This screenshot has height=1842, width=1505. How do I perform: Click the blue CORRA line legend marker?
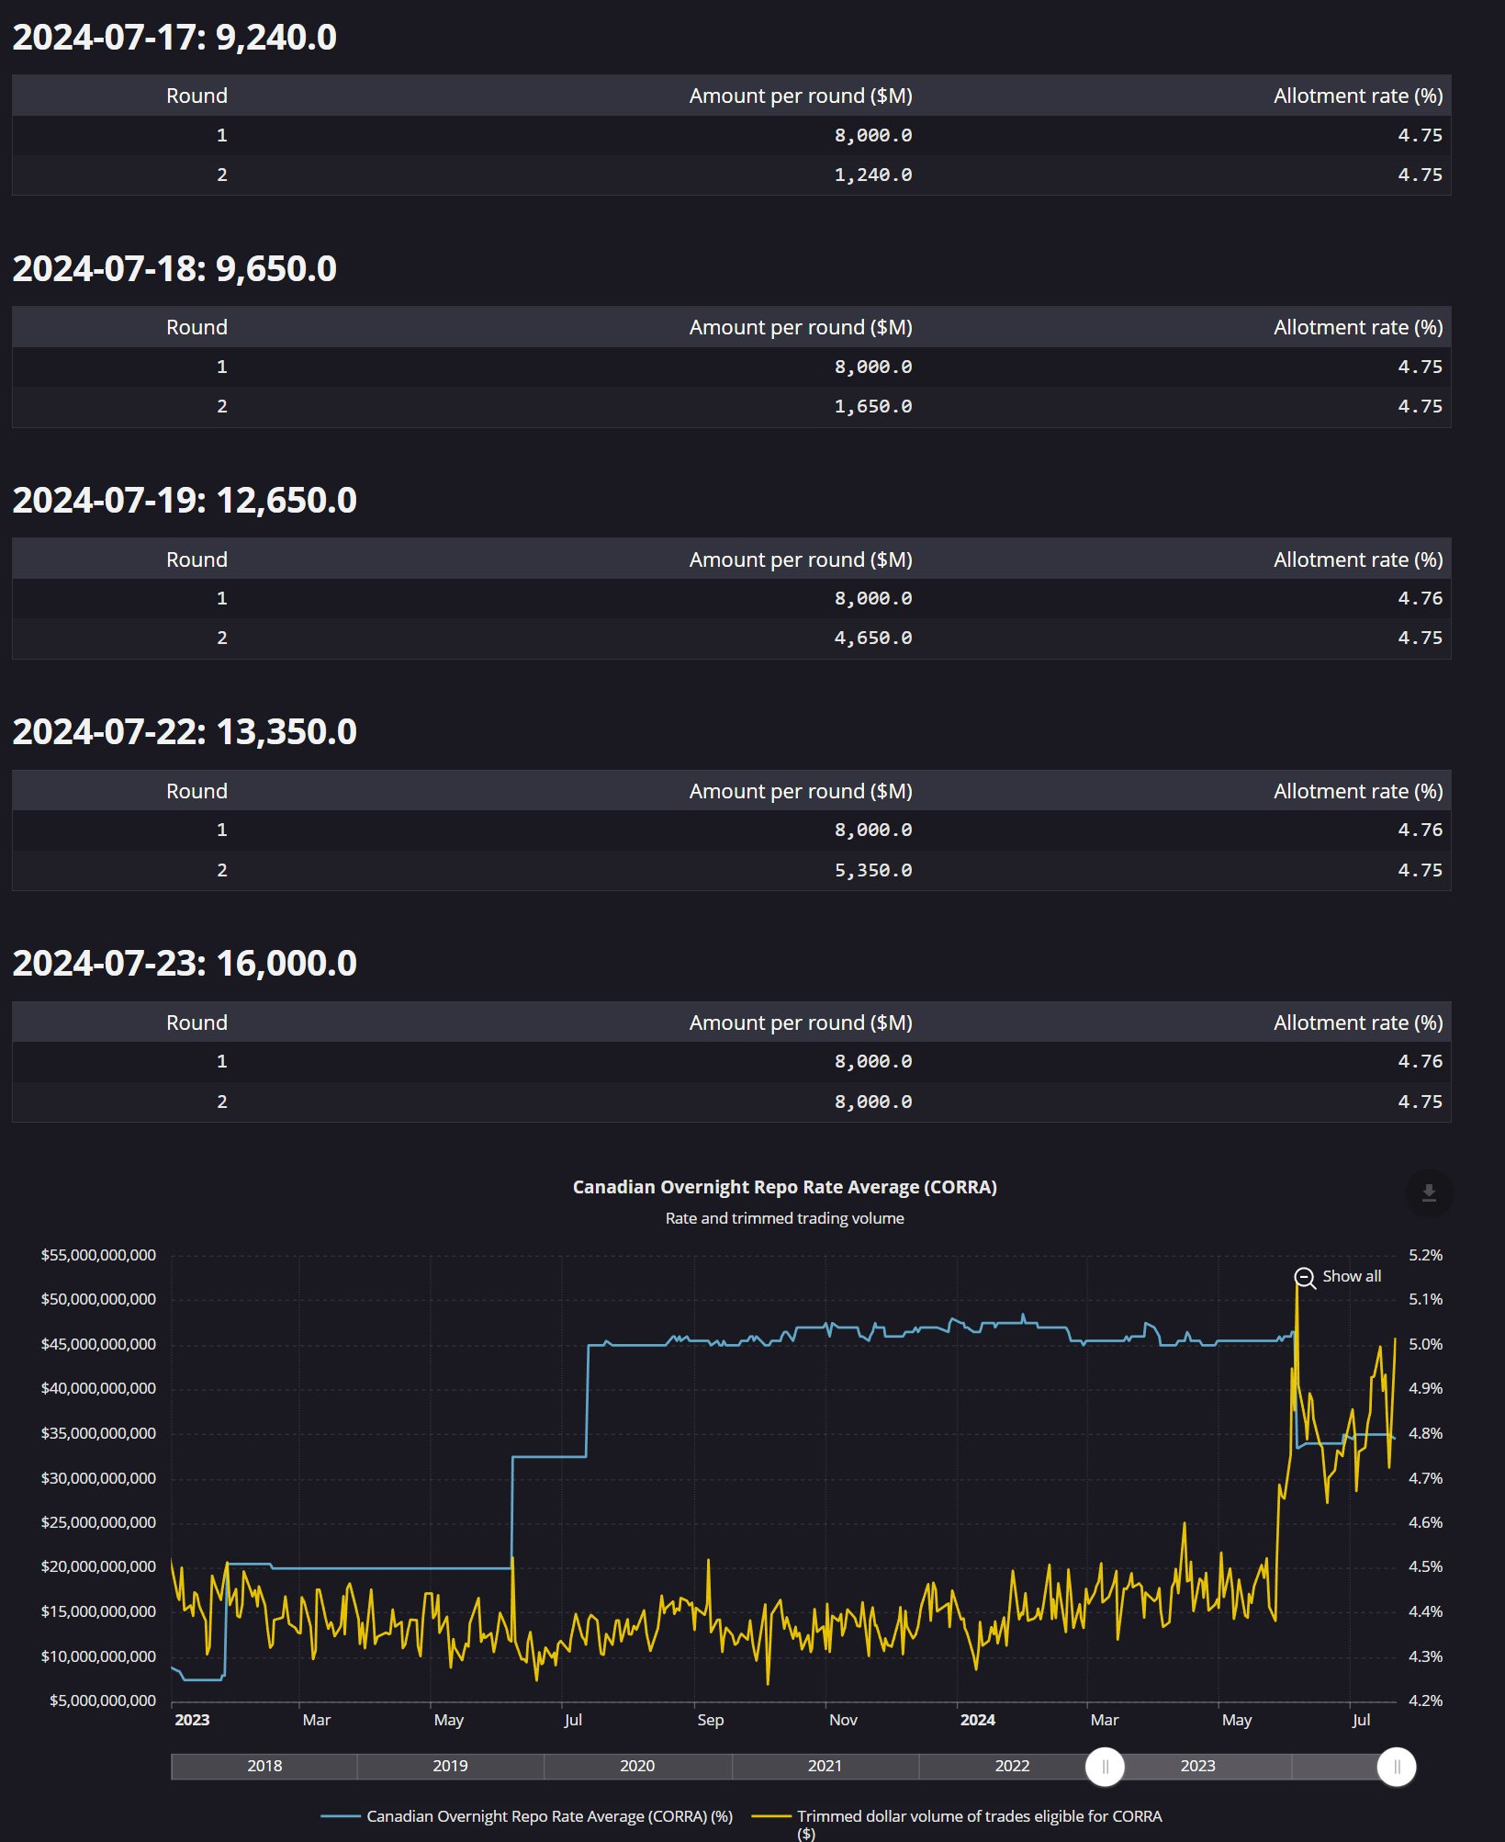340,1816
